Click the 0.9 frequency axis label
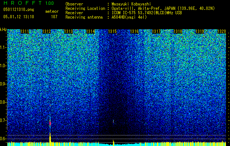 point(3,84)
